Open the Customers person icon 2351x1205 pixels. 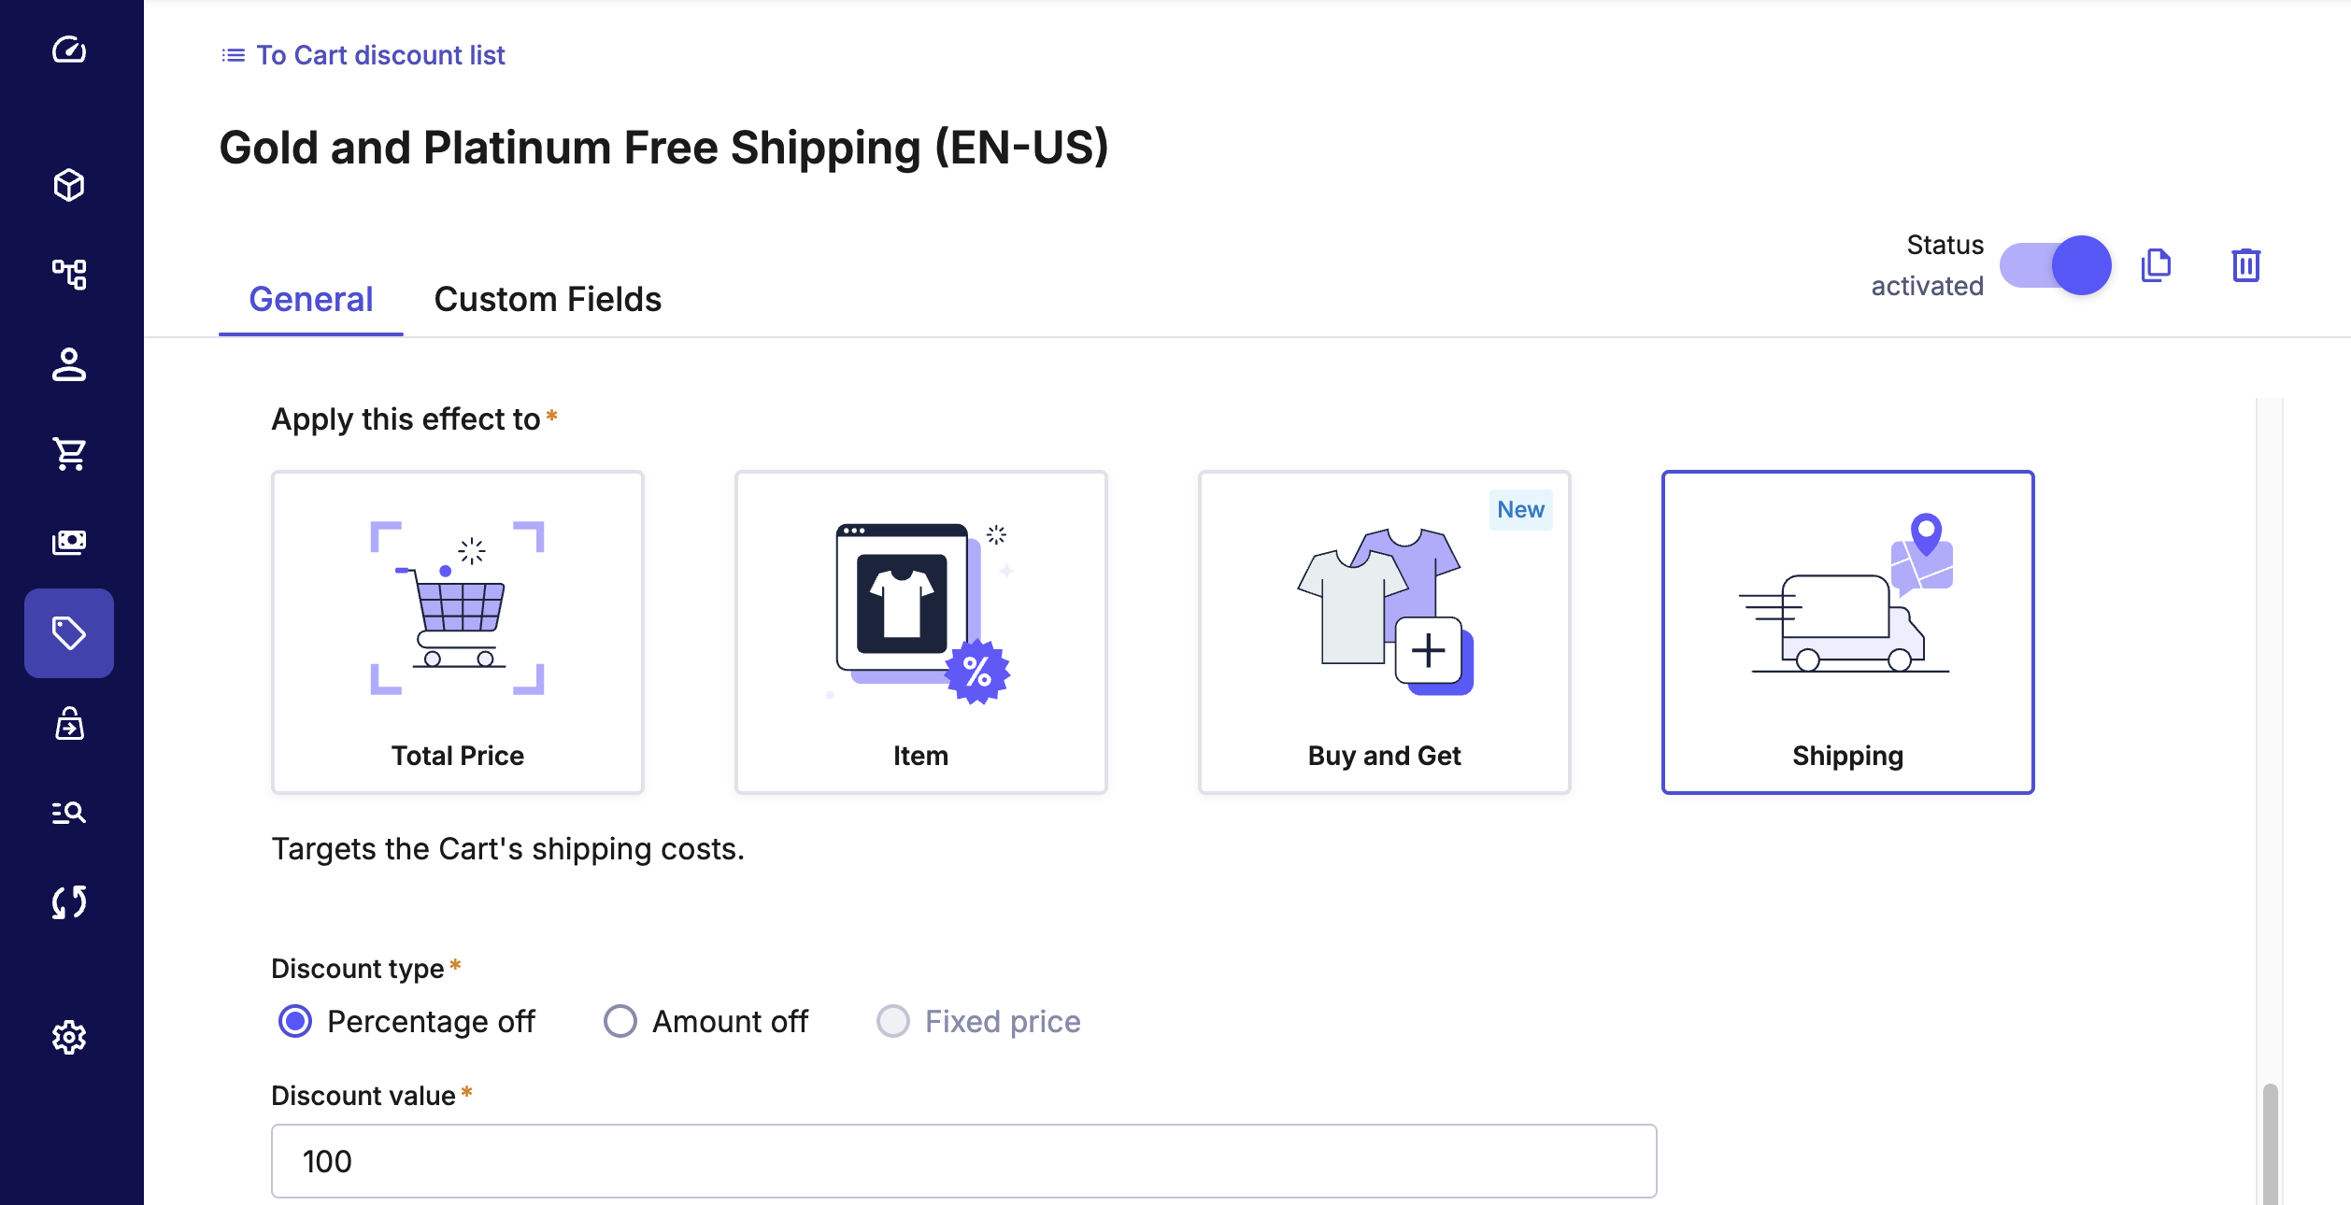69,364
